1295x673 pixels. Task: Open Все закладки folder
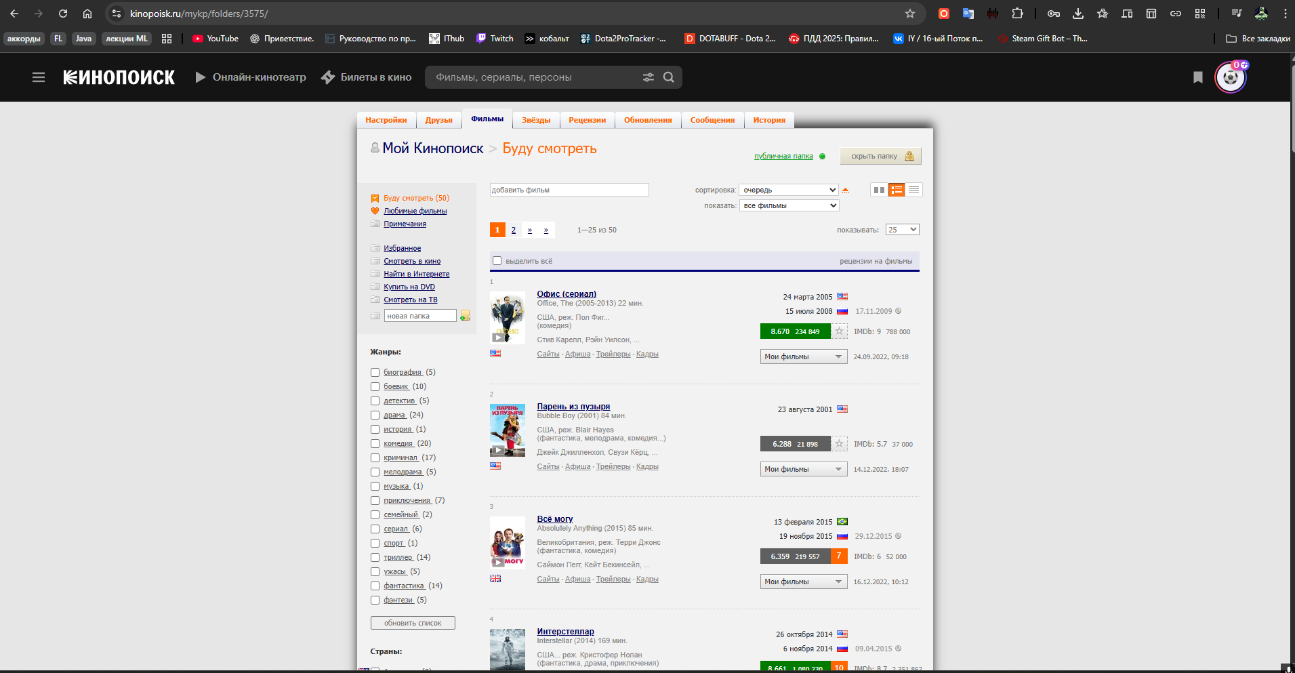pos(1258,39)
